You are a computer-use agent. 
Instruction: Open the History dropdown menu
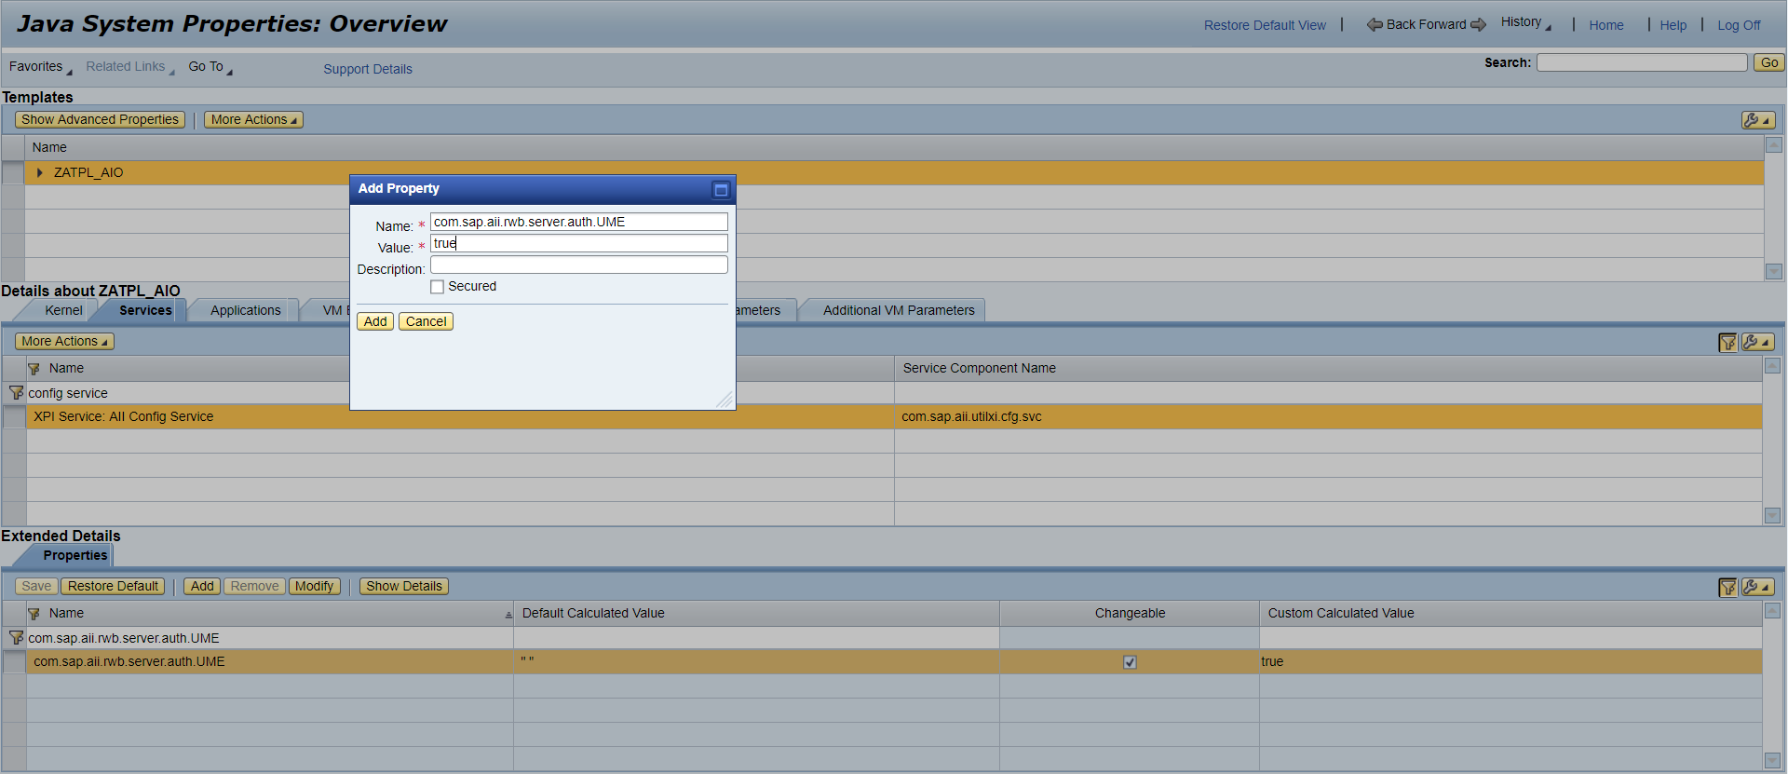click(1525, 22)
